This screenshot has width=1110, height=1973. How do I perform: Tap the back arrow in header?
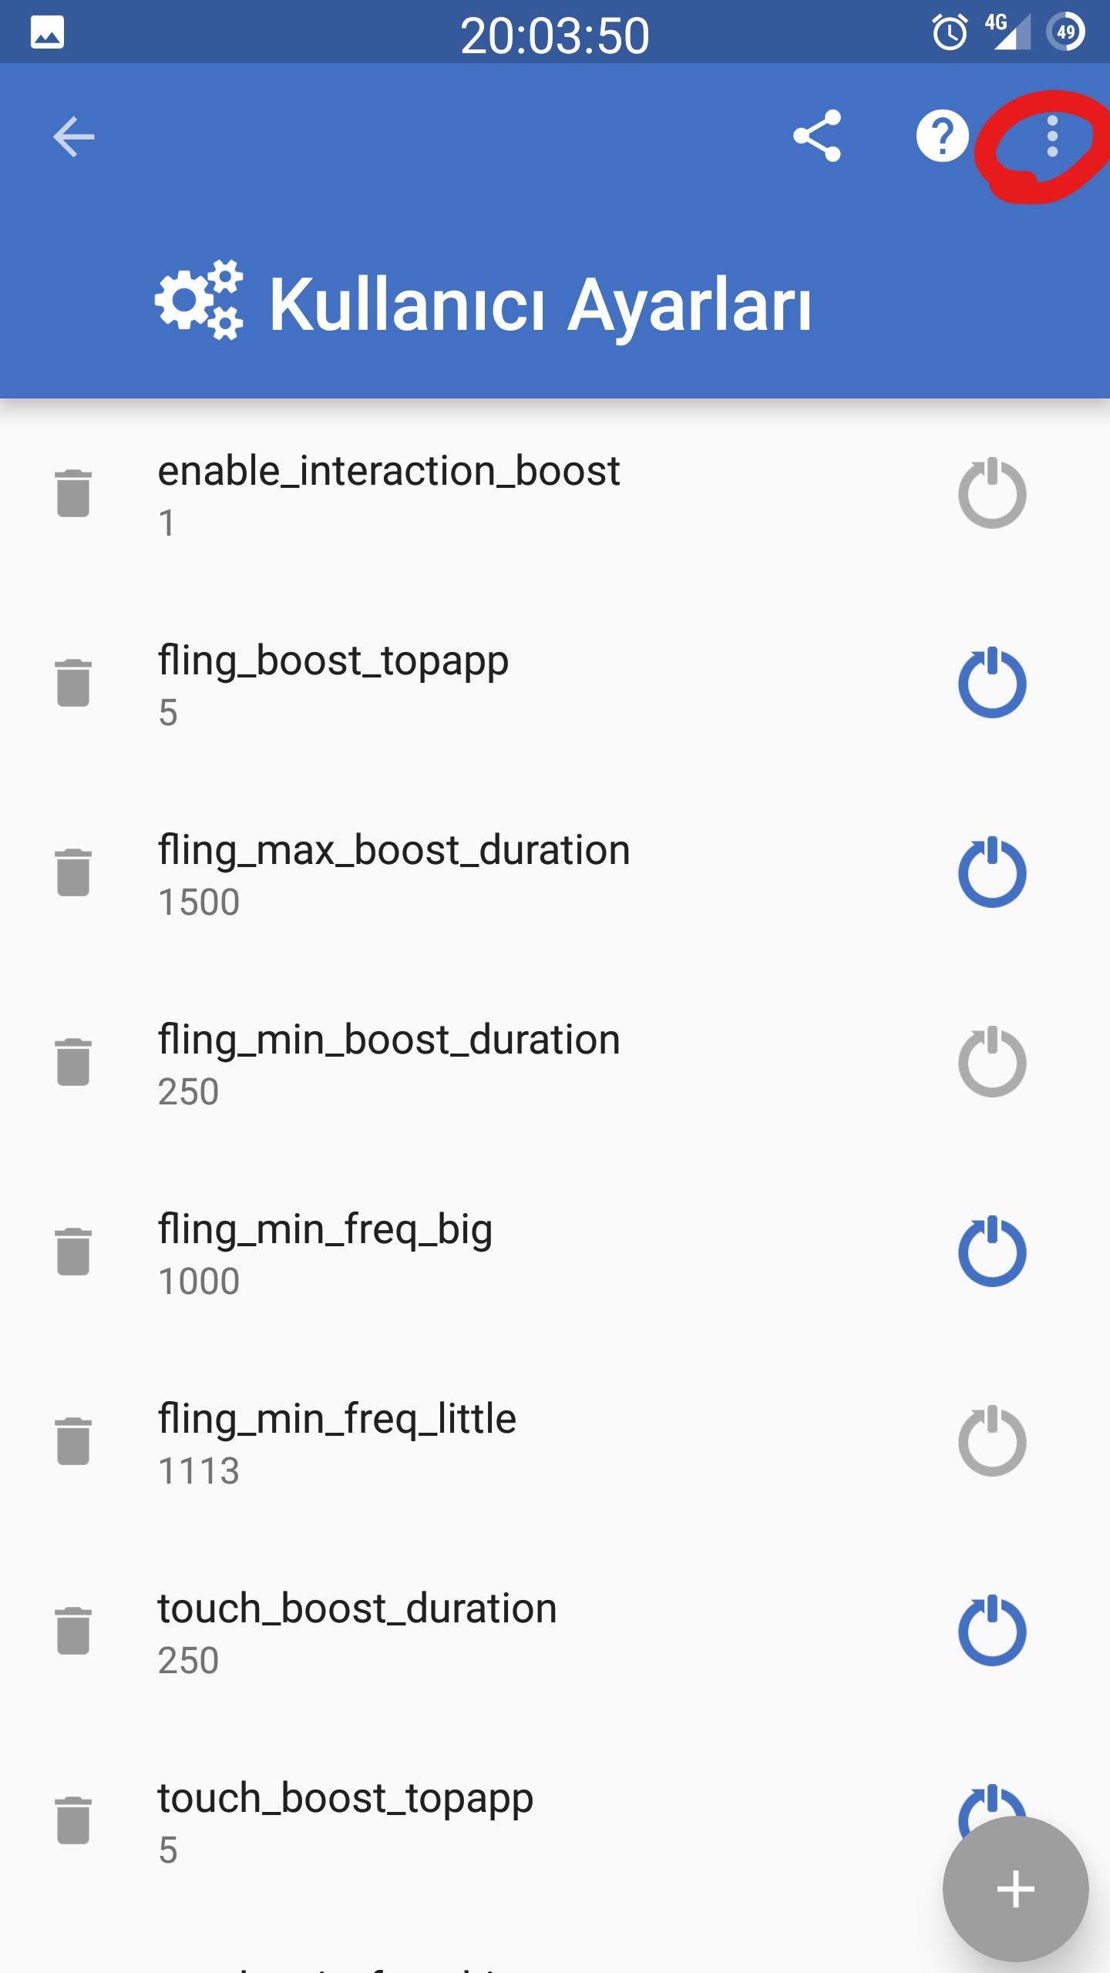74,136
